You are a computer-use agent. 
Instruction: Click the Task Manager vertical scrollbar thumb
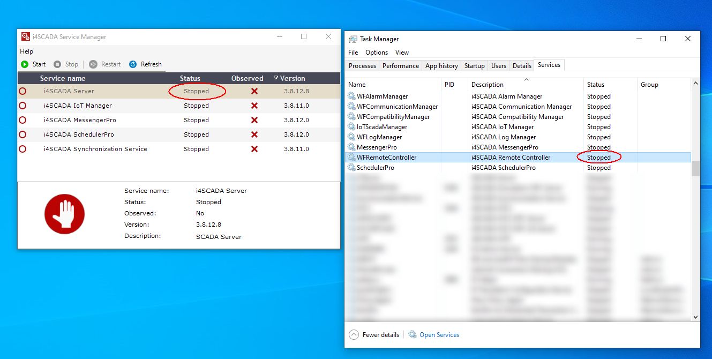pyautogui.click(x=695, y=168)
